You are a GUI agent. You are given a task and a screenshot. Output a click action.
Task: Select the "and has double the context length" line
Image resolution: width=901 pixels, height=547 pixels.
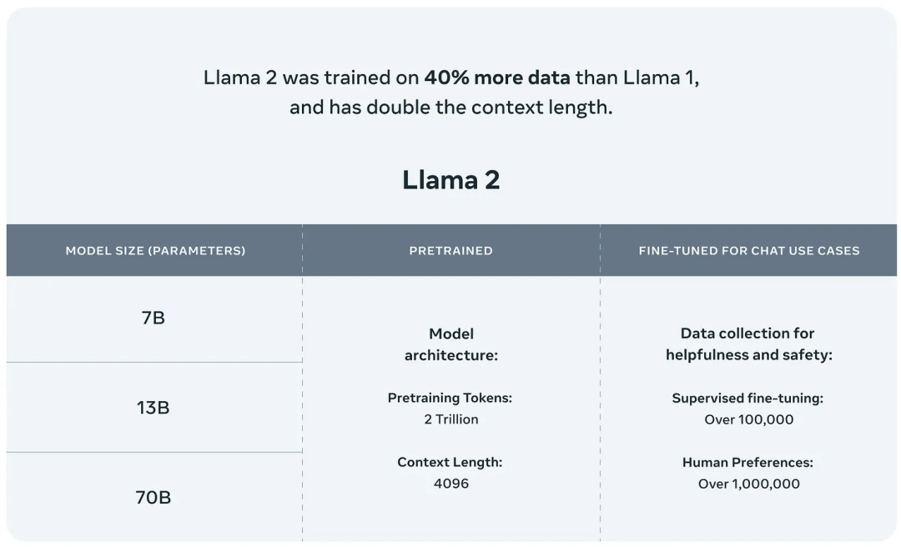[x=450, y=108]
